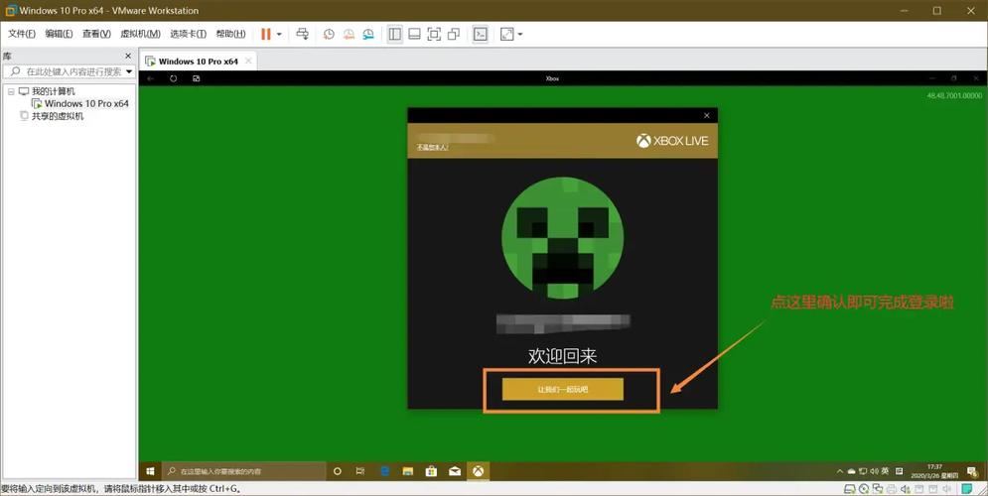Open Mail app from guest taskbar
Viewport: 988px width, 496px height.
coord(455,471)
